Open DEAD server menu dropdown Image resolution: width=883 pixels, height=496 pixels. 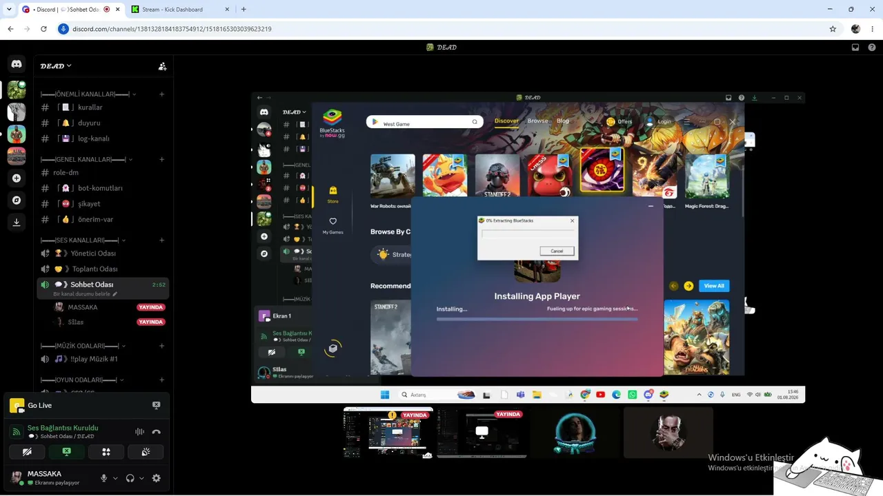pos(56,66)
